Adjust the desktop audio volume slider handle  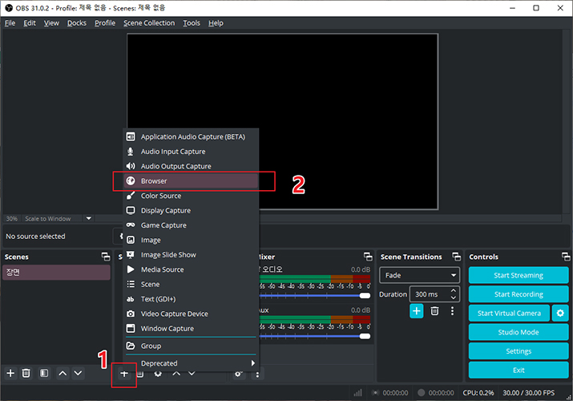[365, 295]
